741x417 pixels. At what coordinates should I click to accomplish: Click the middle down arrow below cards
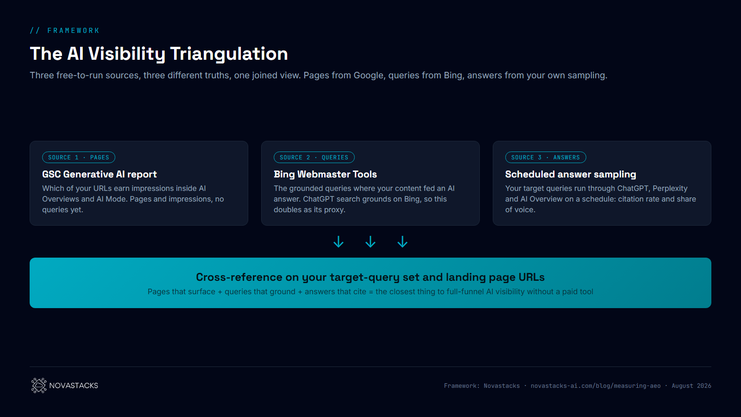click(370, 242)
